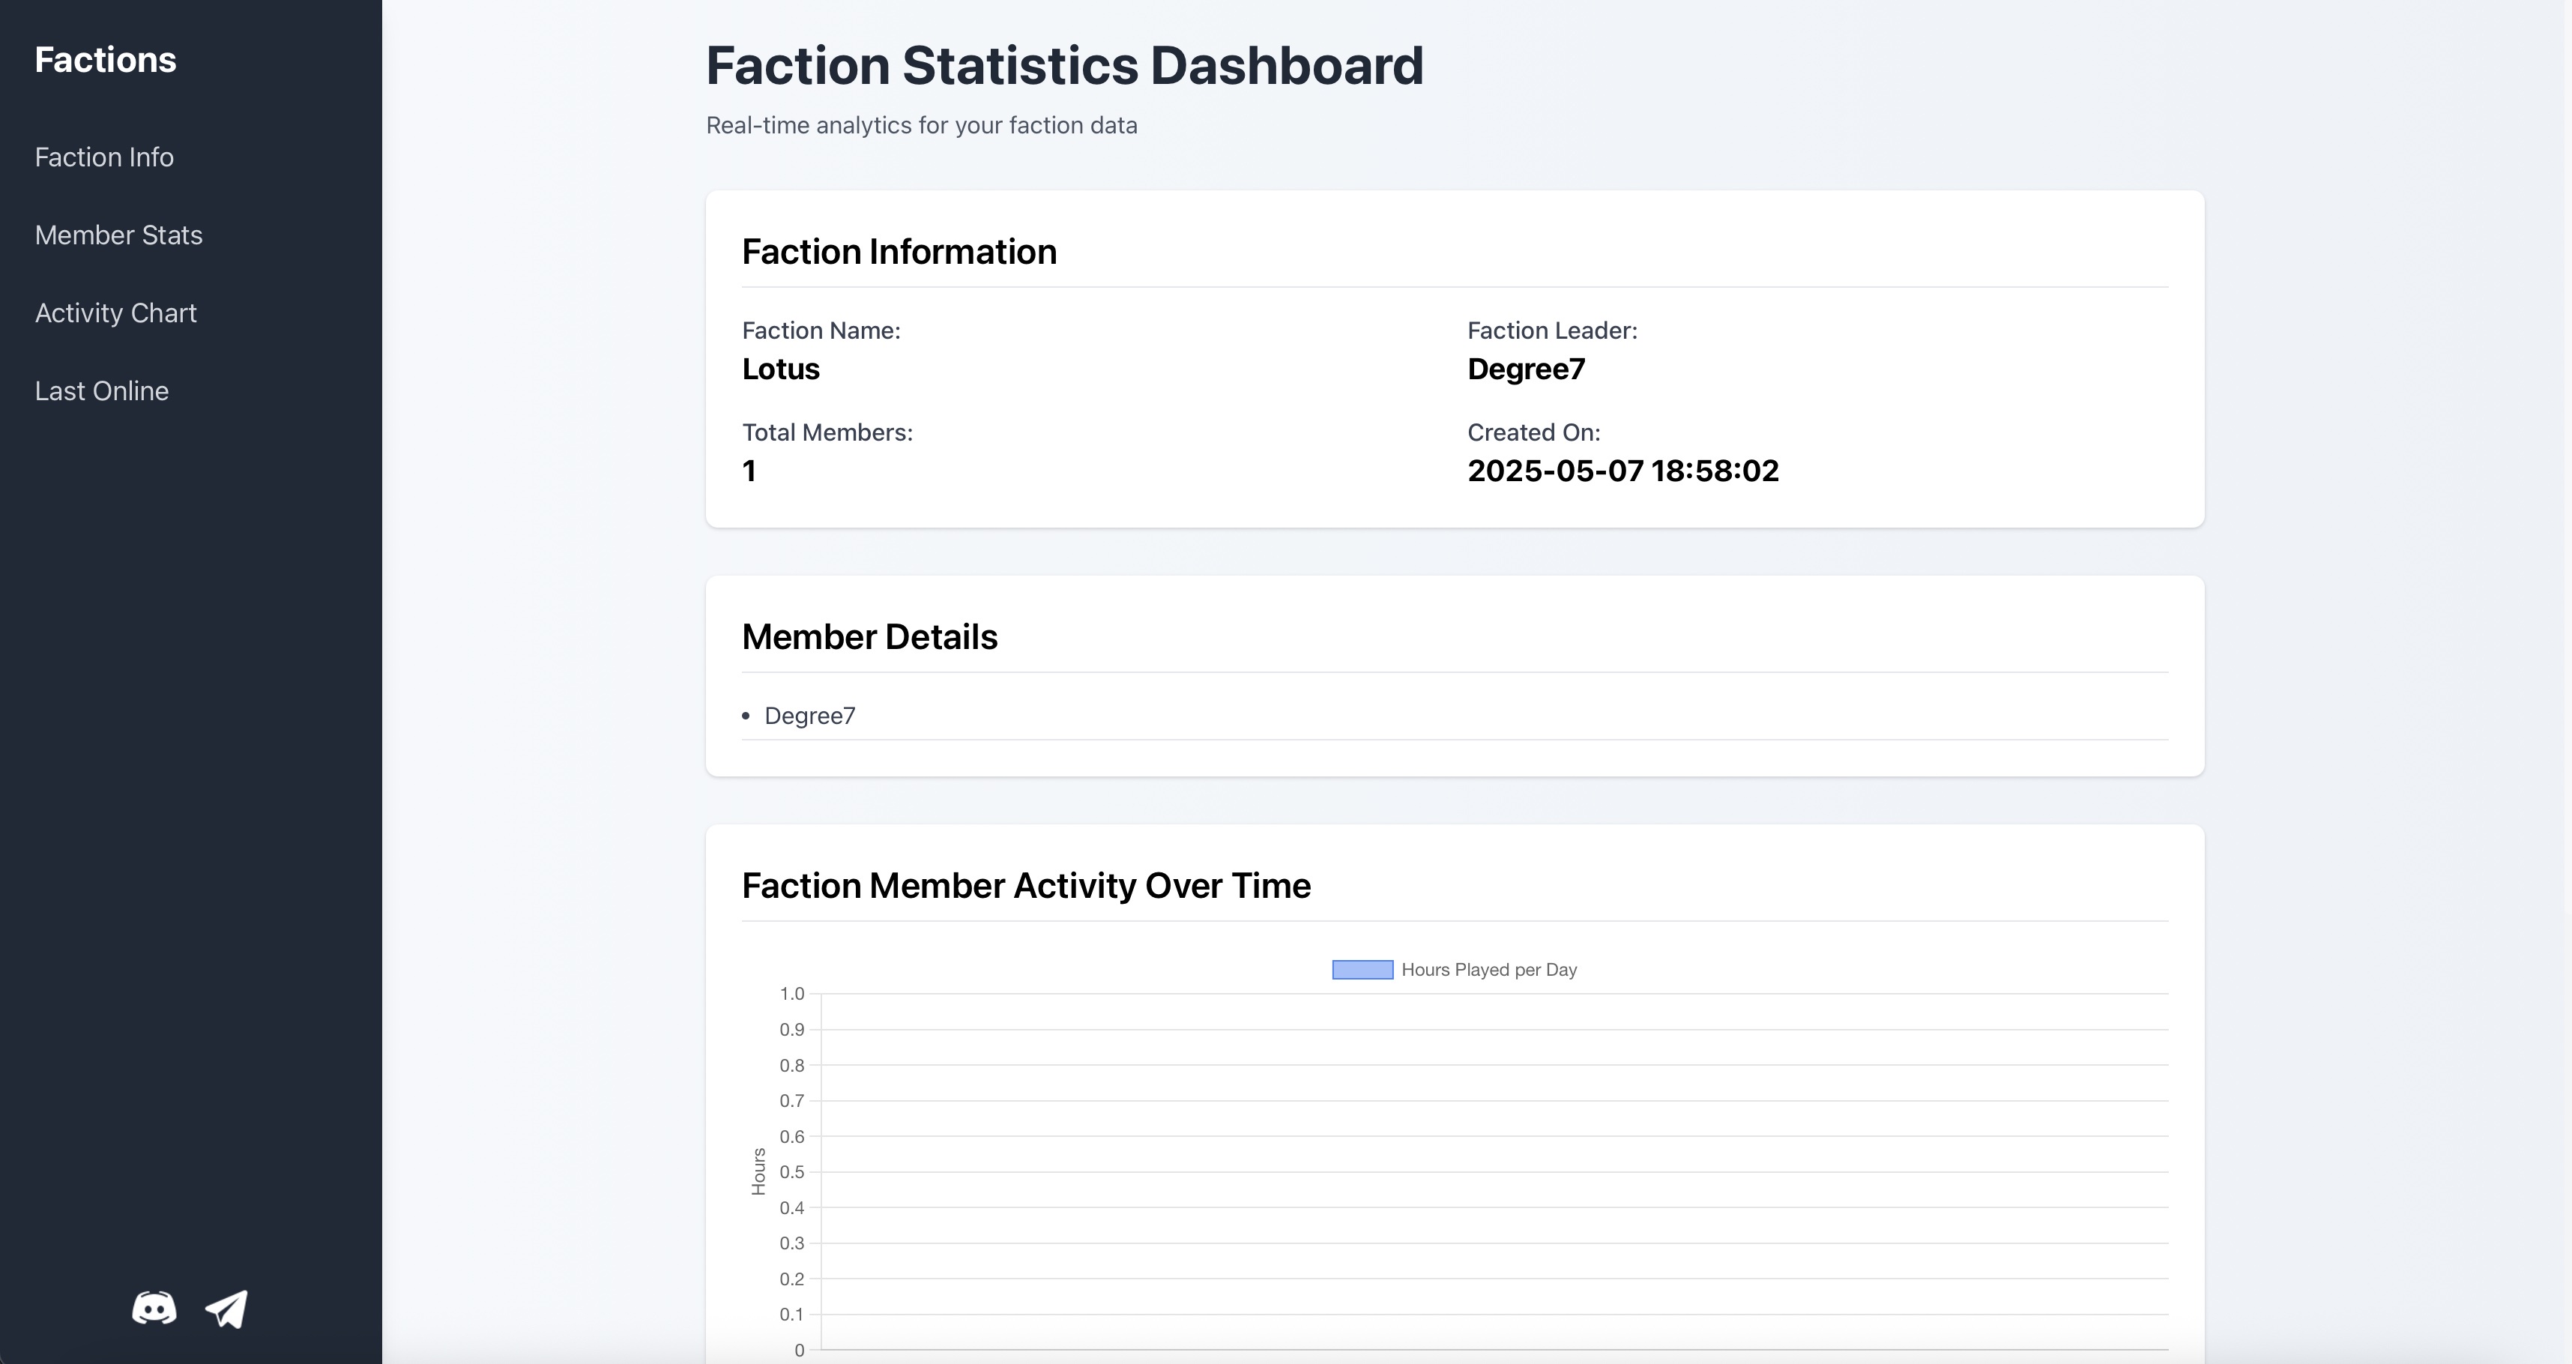Click the Factions sidebar title

[105, 60]
